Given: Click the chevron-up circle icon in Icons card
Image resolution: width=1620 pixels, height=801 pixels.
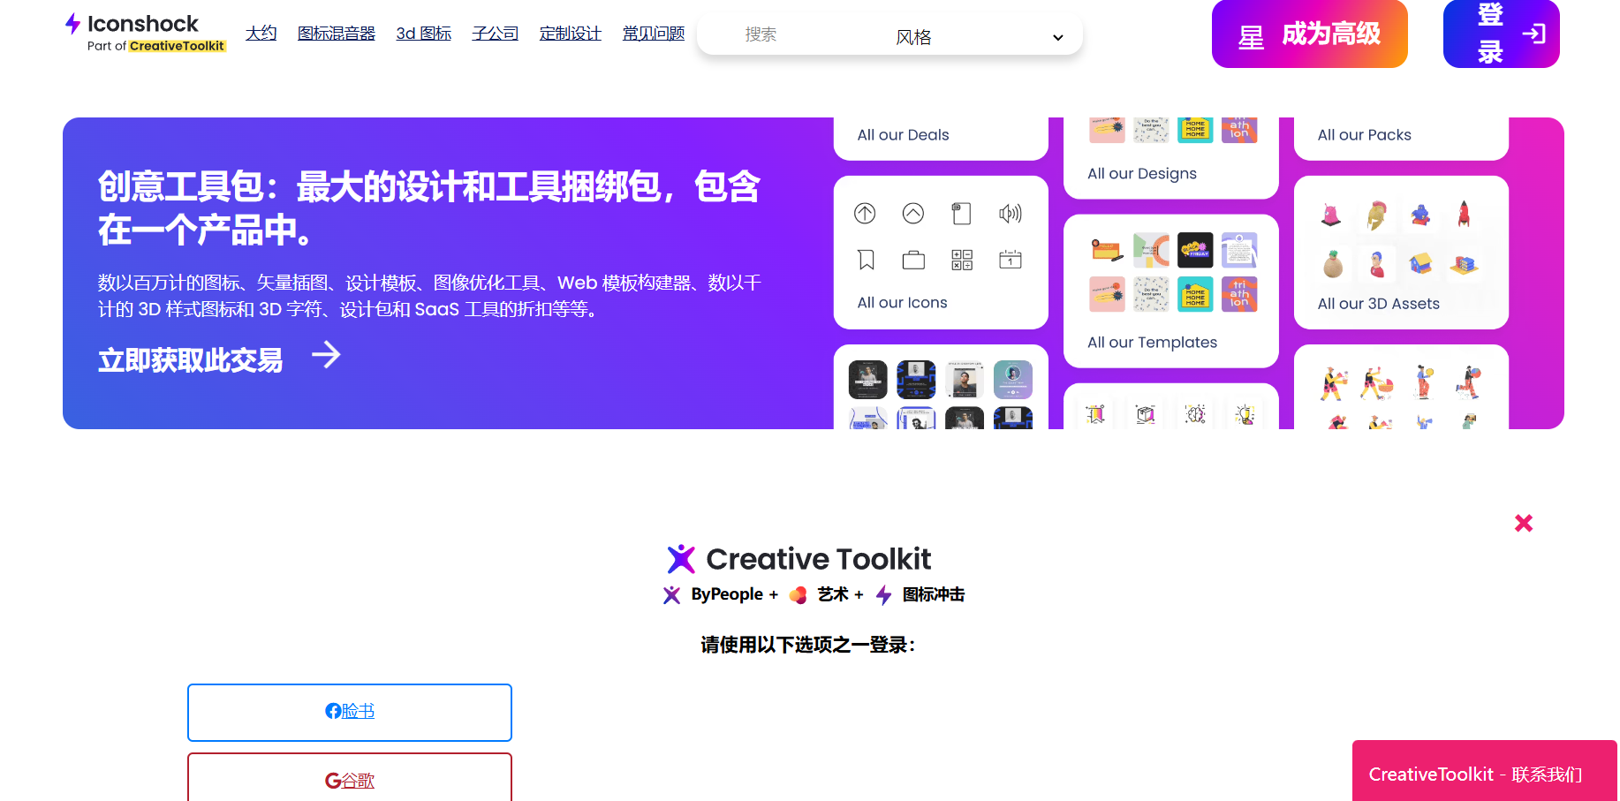Looking at the screenshot, I should pyautogui.click(x=913, y=213).
